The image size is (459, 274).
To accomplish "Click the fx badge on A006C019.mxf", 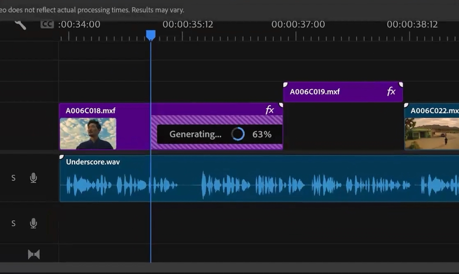I will [x=391, y=91].
